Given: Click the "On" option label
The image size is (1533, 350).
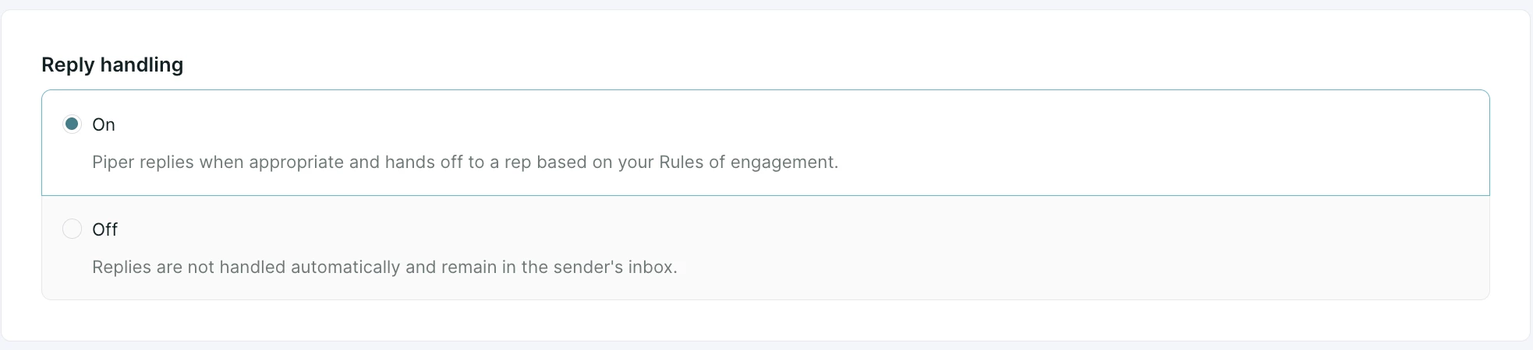Looking at the screenshot, I should tap(104, 124).
